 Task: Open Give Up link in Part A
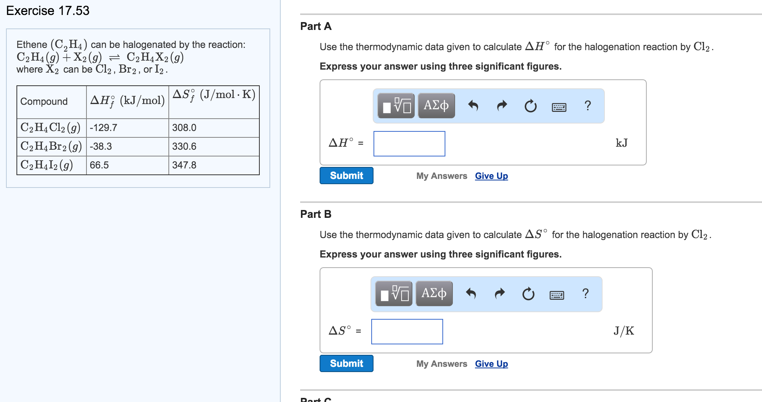coord(491,176)
